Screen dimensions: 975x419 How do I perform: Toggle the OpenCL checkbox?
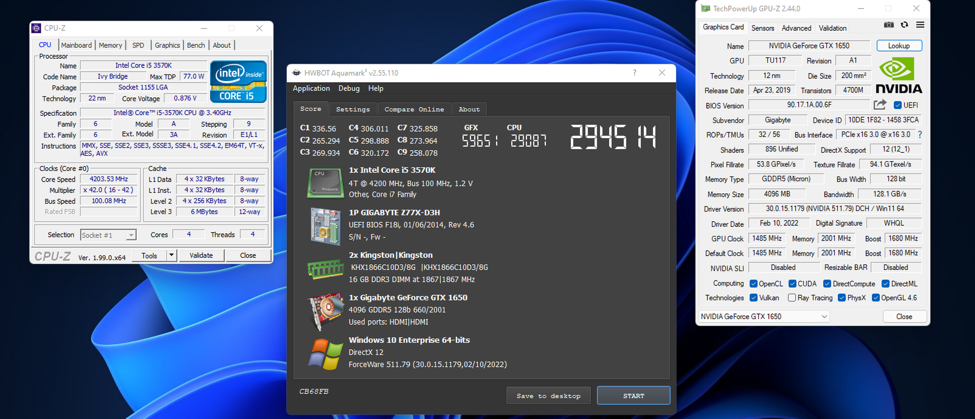coord(754,284)
